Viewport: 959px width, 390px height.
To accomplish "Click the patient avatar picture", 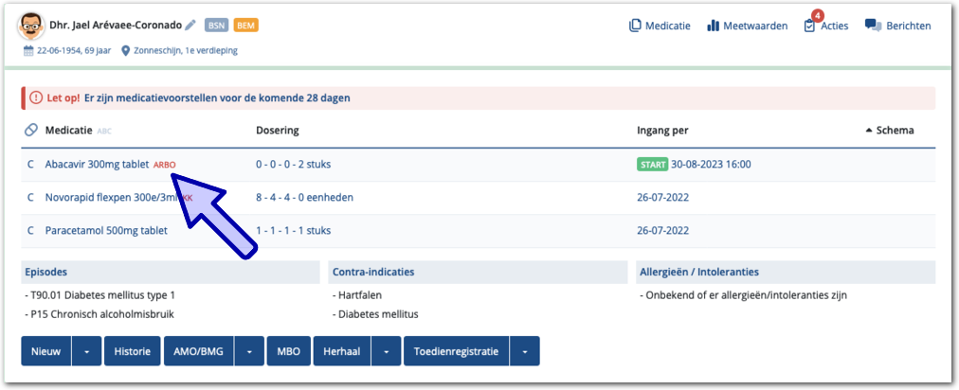I will [x=31, y=26].
